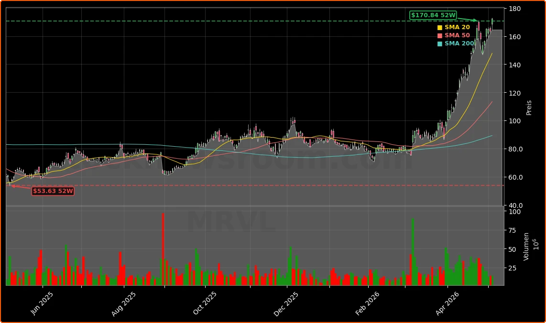
Task: Click the Apr 2026 date label
Action: 448,303
